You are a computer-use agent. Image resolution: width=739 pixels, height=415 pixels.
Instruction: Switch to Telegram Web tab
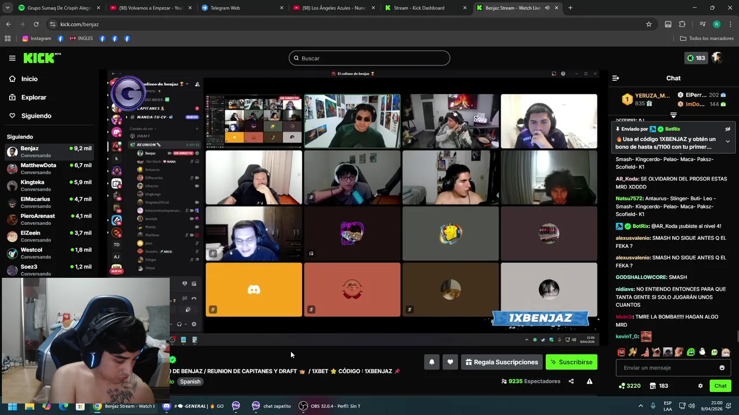pos(242,8)
